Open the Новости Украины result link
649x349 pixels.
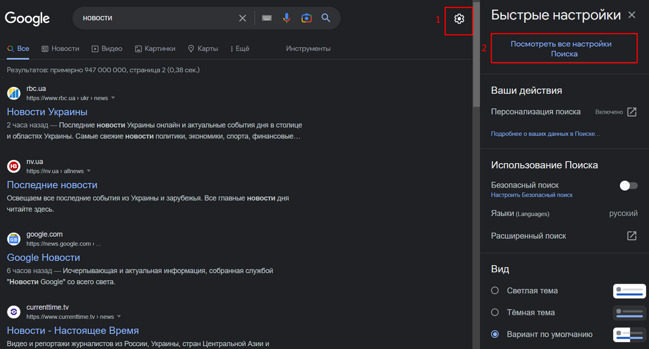pyautogui.click(x=47, y=112)
